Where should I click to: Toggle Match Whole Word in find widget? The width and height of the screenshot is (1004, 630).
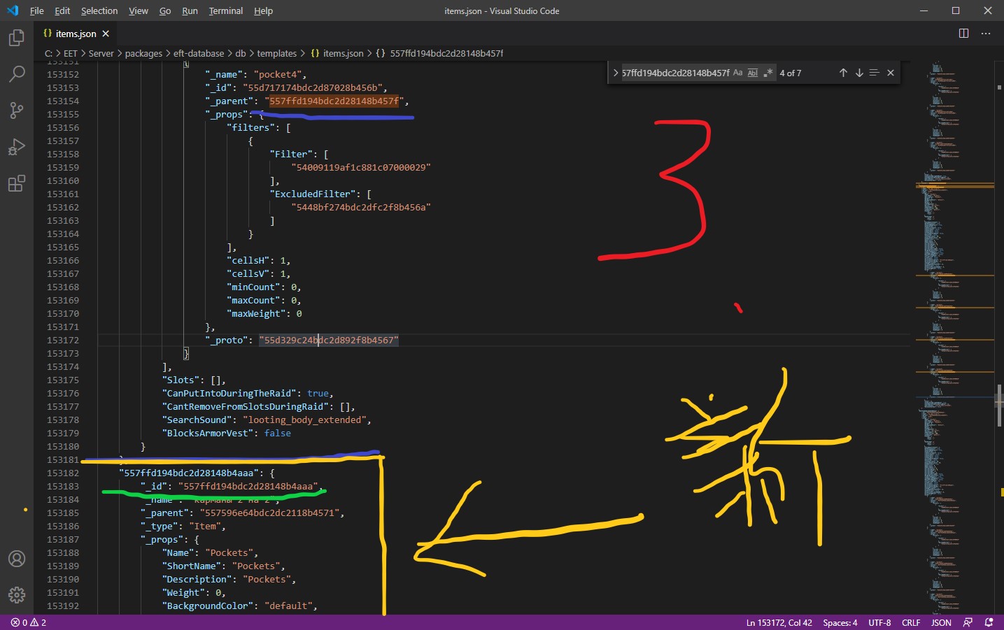[x=753, y=73]
